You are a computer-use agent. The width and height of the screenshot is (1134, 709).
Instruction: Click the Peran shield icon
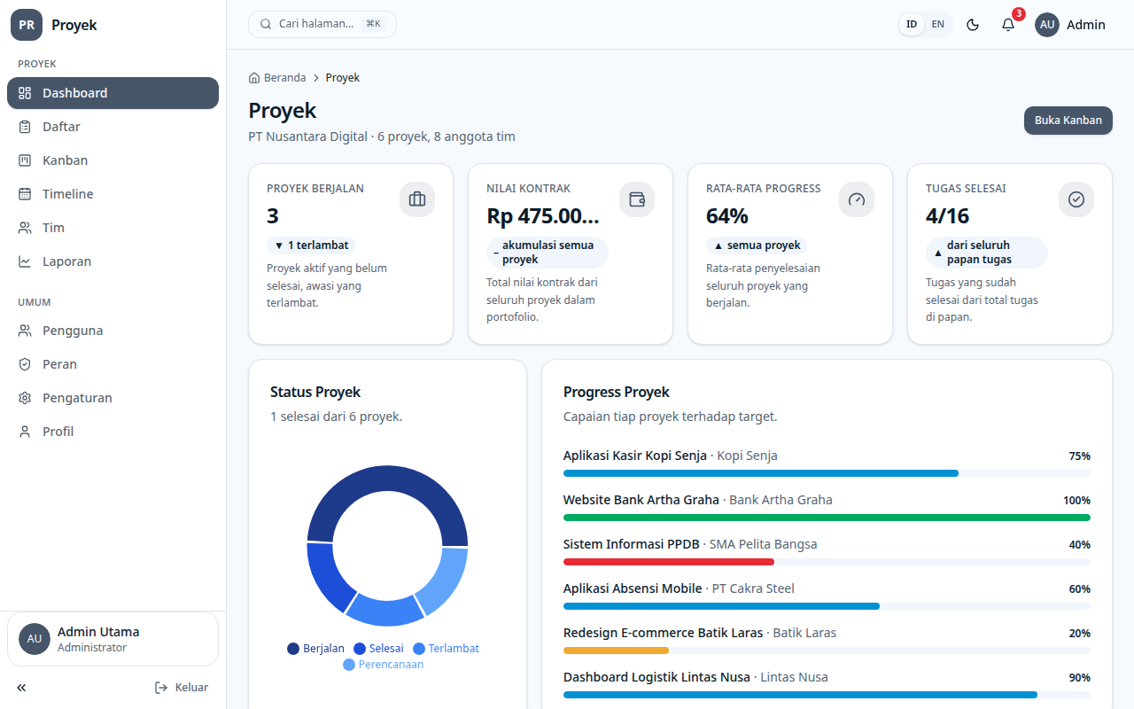click(x=25, y=364)
